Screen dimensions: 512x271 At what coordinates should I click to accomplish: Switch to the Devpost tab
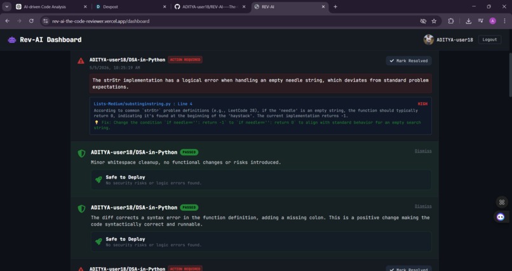[x=131, y=7]
